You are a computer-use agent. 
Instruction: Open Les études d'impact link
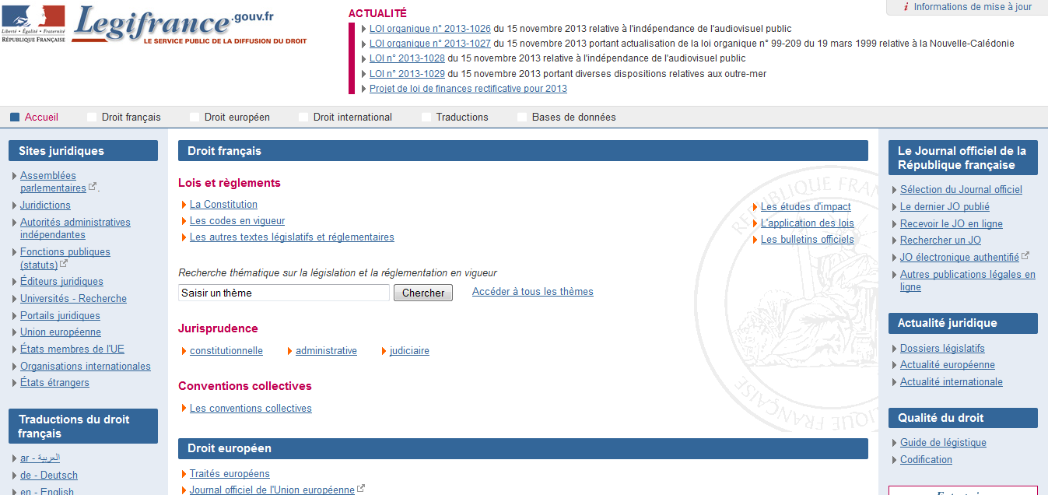[x=806, y=207]
